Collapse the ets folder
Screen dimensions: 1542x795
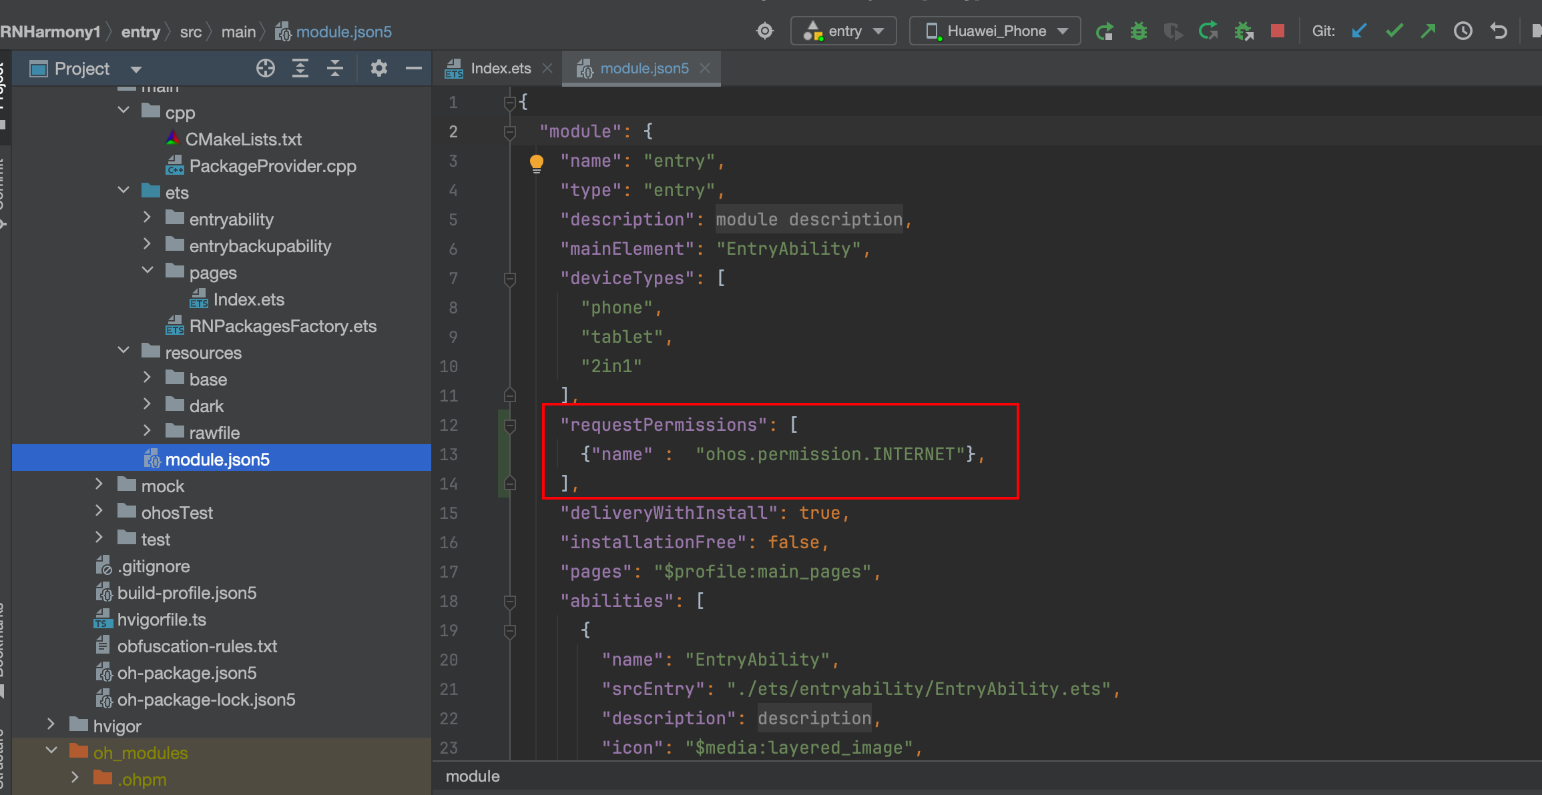click(123, 190)
